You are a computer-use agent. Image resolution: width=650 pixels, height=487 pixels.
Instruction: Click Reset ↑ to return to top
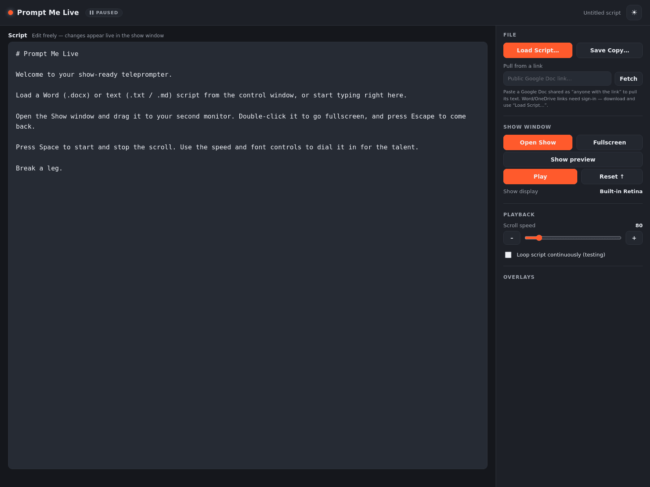612,177
